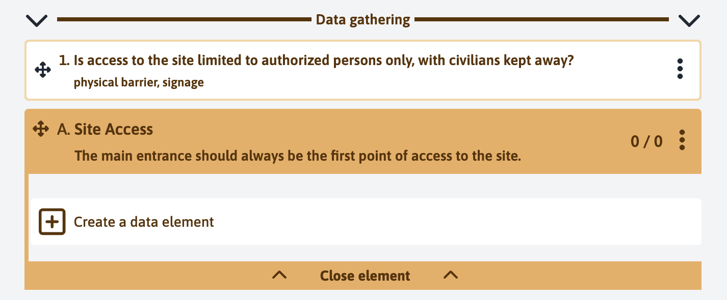The image size is (727, 300).
Task: Open the Site Access options menu
Action: 682,140
